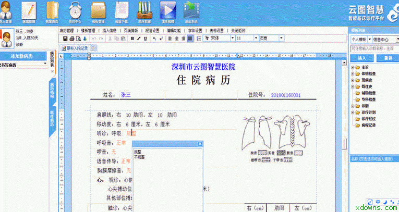Click the copy icon in toolbar
The width and height of the screenshot is (399, 212).
pos(116,39)
